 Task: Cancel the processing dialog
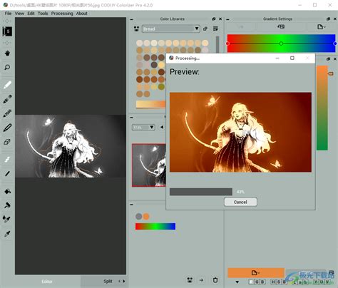tap(240, 202)
